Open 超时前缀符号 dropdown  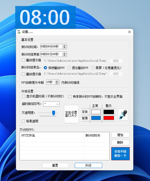(51, 104)
